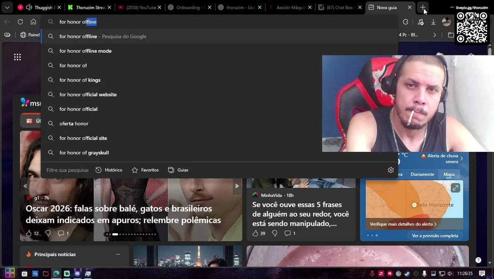
Task: Open Principais notícias more options menu
Action: (118, 254)
